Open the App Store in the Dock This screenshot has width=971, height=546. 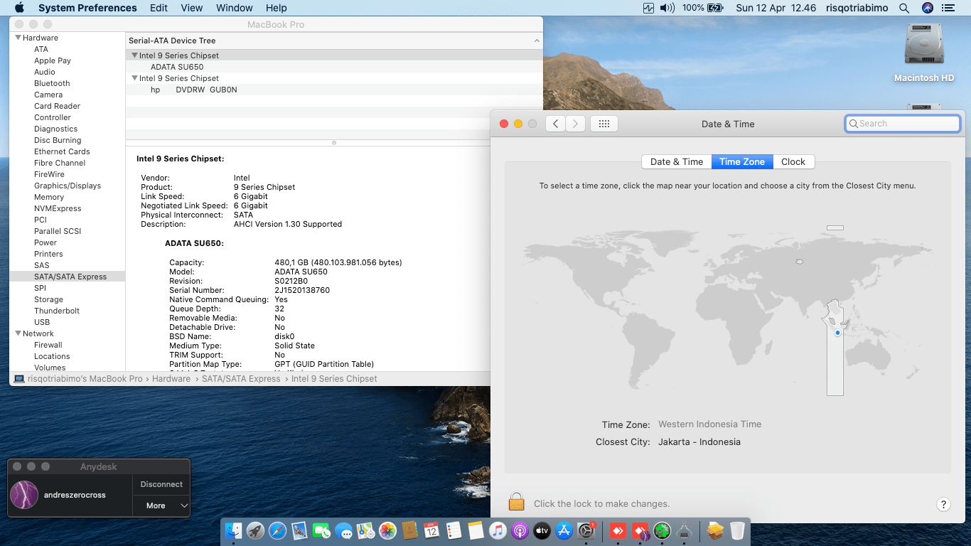click(564, 530)
